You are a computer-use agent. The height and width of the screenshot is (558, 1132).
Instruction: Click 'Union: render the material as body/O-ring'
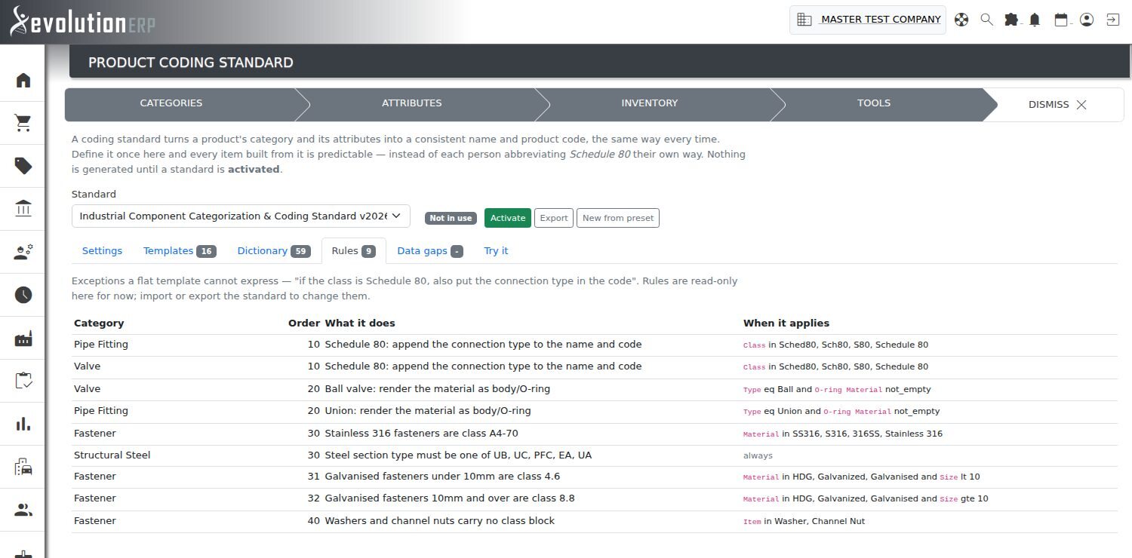pyautogui.click(x=428, y=411)
